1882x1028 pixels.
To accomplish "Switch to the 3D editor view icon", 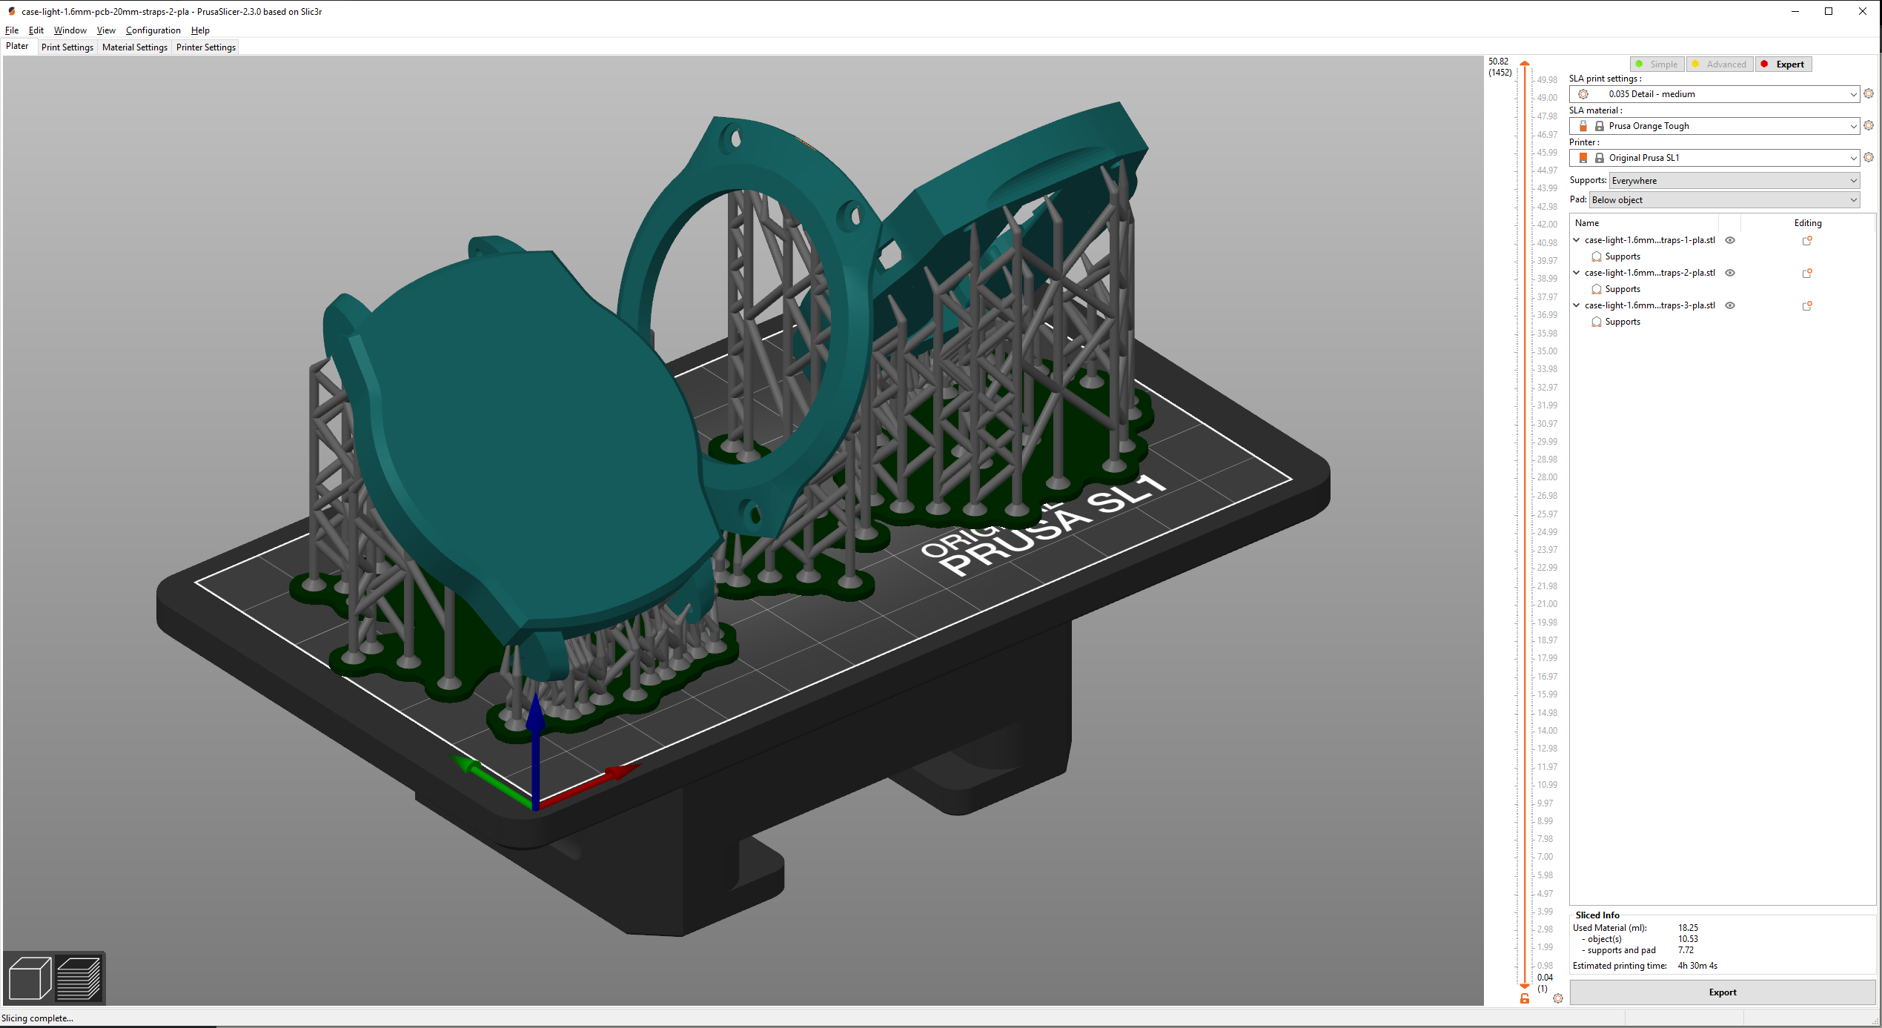I will tap(30, 978).
